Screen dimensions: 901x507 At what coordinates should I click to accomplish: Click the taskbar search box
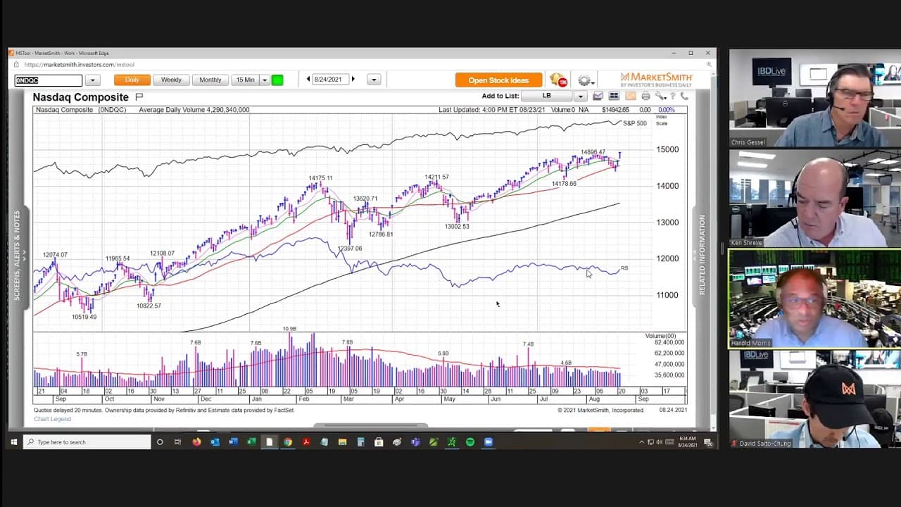87,442
